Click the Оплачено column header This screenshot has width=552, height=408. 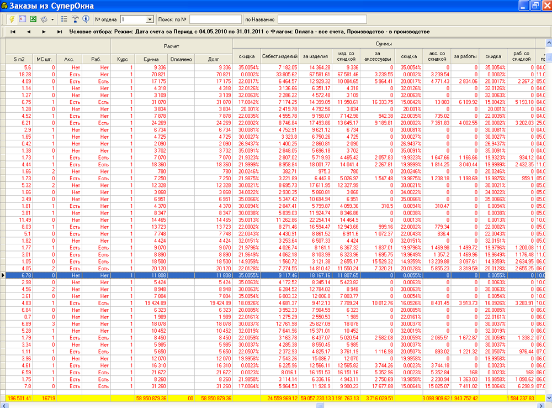tap(180, 59)
